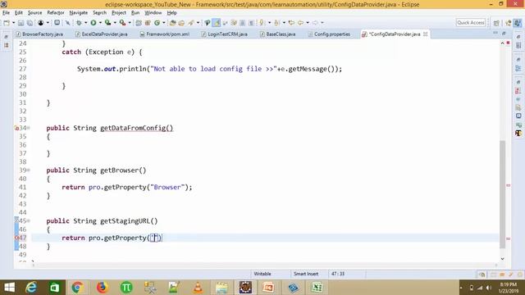Click the Open Task icon
Image resolution: width=525 pixels, height=295 pixels.
pos(181,23)
